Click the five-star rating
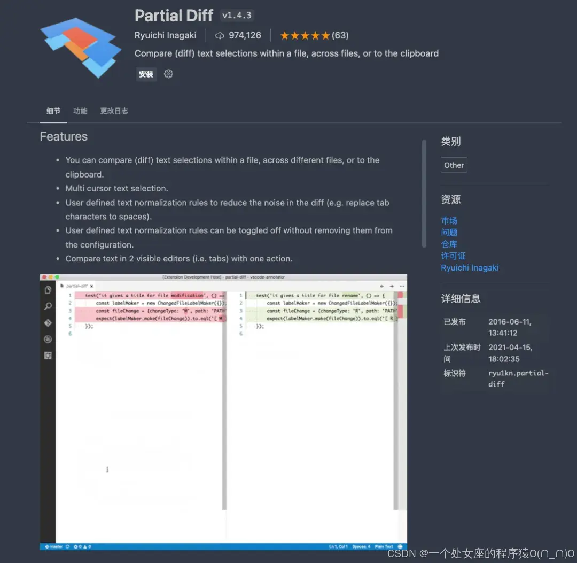This screenshot has height=563, width=577. point(305,36)
